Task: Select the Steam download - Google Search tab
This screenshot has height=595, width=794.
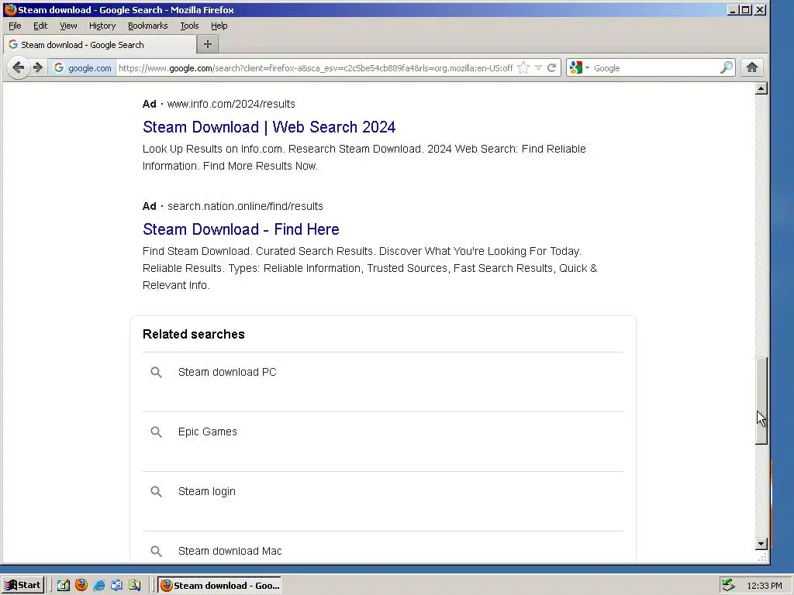Action: click(100, 44)
